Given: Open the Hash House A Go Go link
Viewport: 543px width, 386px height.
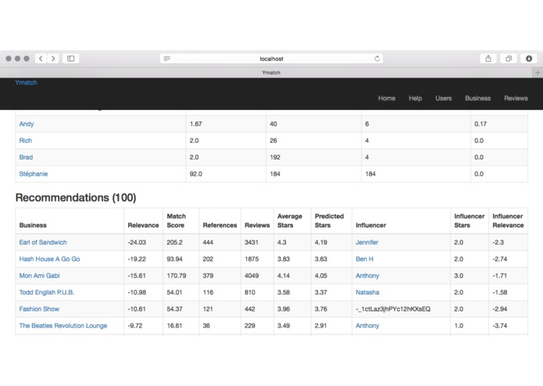Looking at the screenshot, I should coord(49,259).
